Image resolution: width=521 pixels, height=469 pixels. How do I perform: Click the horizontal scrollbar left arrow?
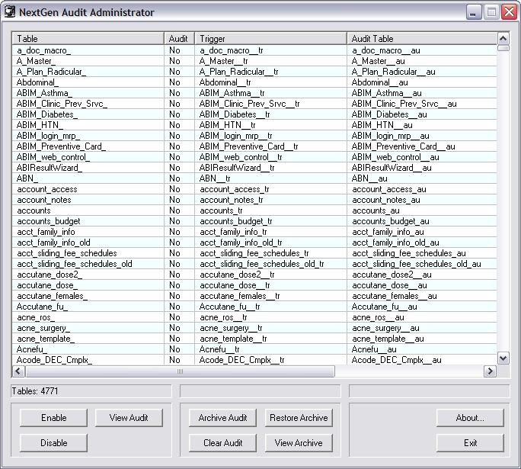pyautogui.click(x=18, y=371)
